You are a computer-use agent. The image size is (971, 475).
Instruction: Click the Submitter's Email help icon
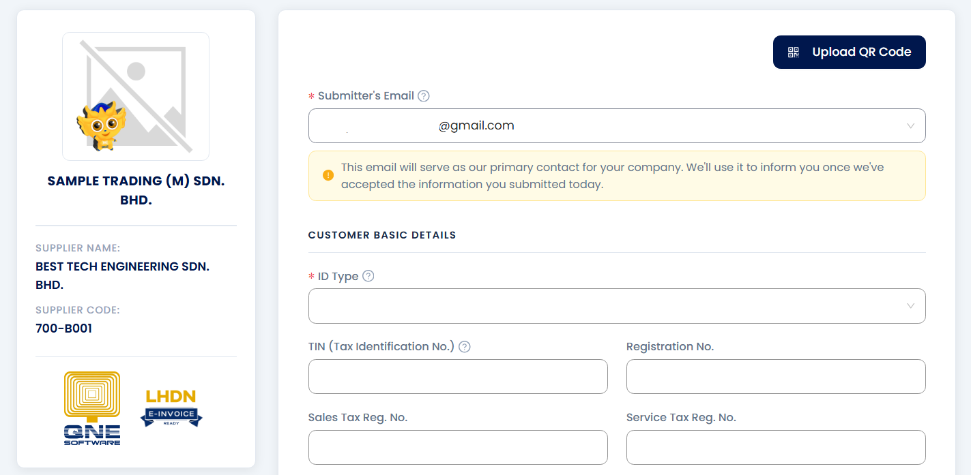[424, 96]
